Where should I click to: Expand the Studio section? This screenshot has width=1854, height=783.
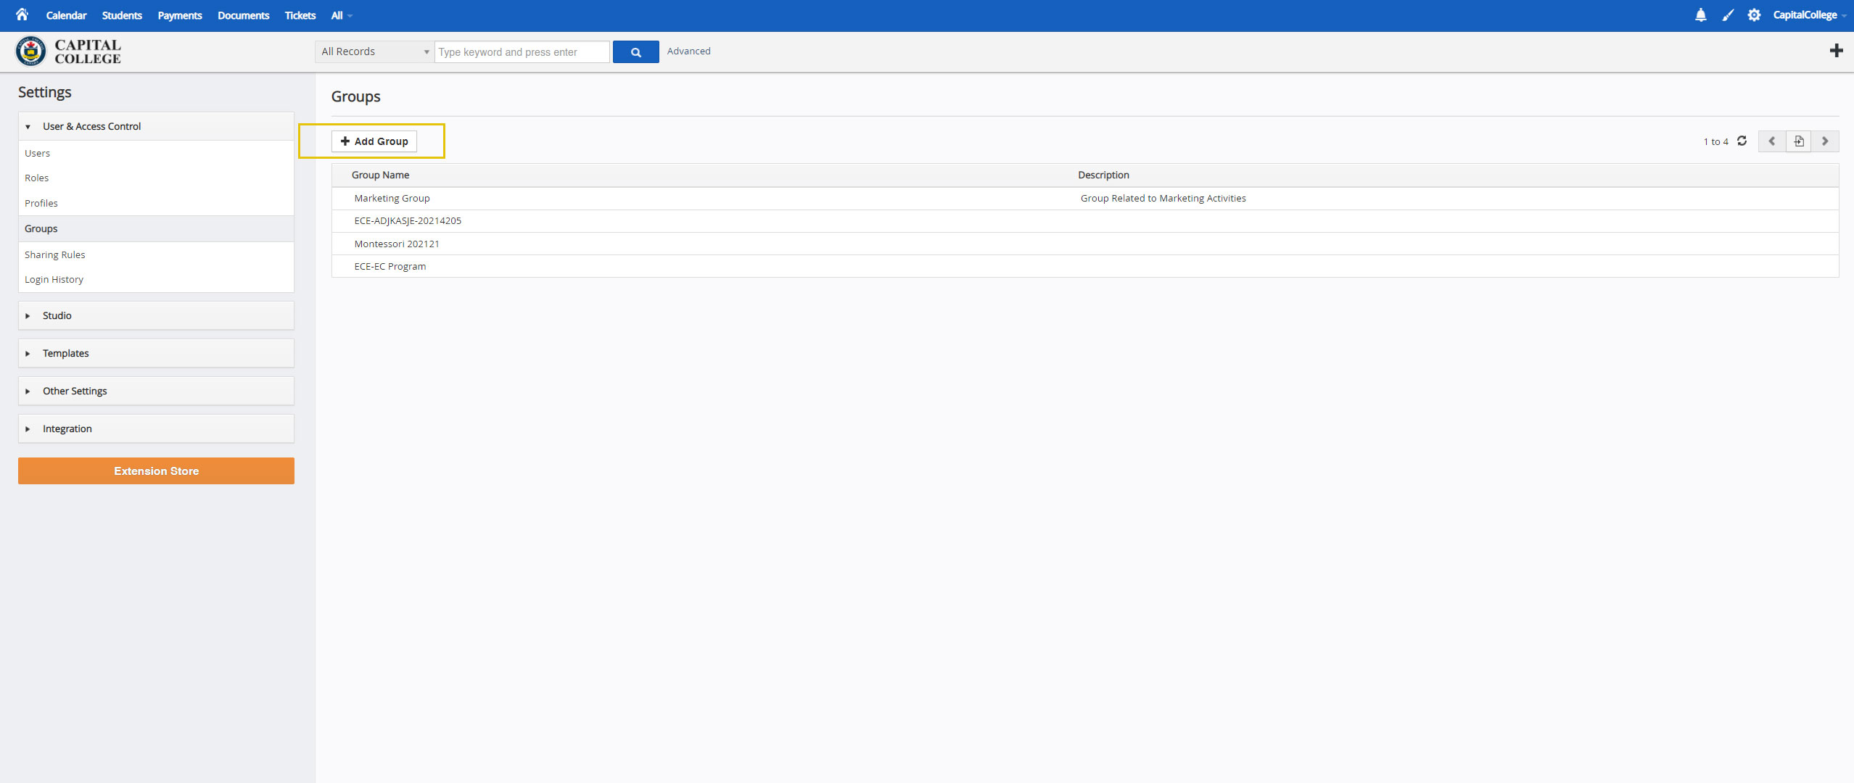[x=156, y=315]
